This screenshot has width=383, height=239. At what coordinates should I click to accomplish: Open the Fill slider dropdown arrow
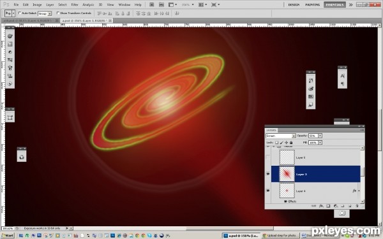tap(320, 142)
